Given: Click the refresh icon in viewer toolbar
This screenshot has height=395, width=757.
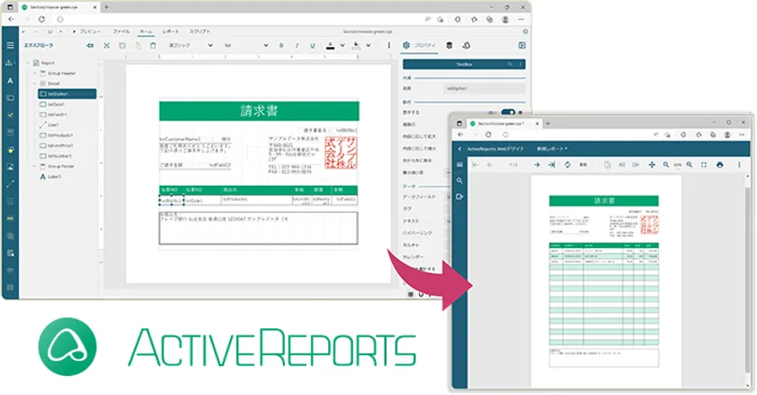Looking at the screenshot, I should click(567, 165).
